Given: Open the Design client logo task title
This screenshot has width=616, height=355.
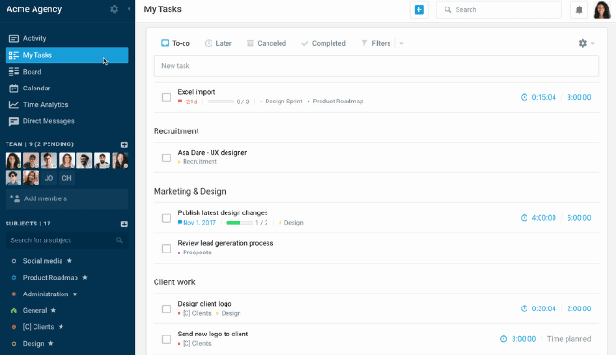Looking at the screenshot, I should click(x=204, y=304).
